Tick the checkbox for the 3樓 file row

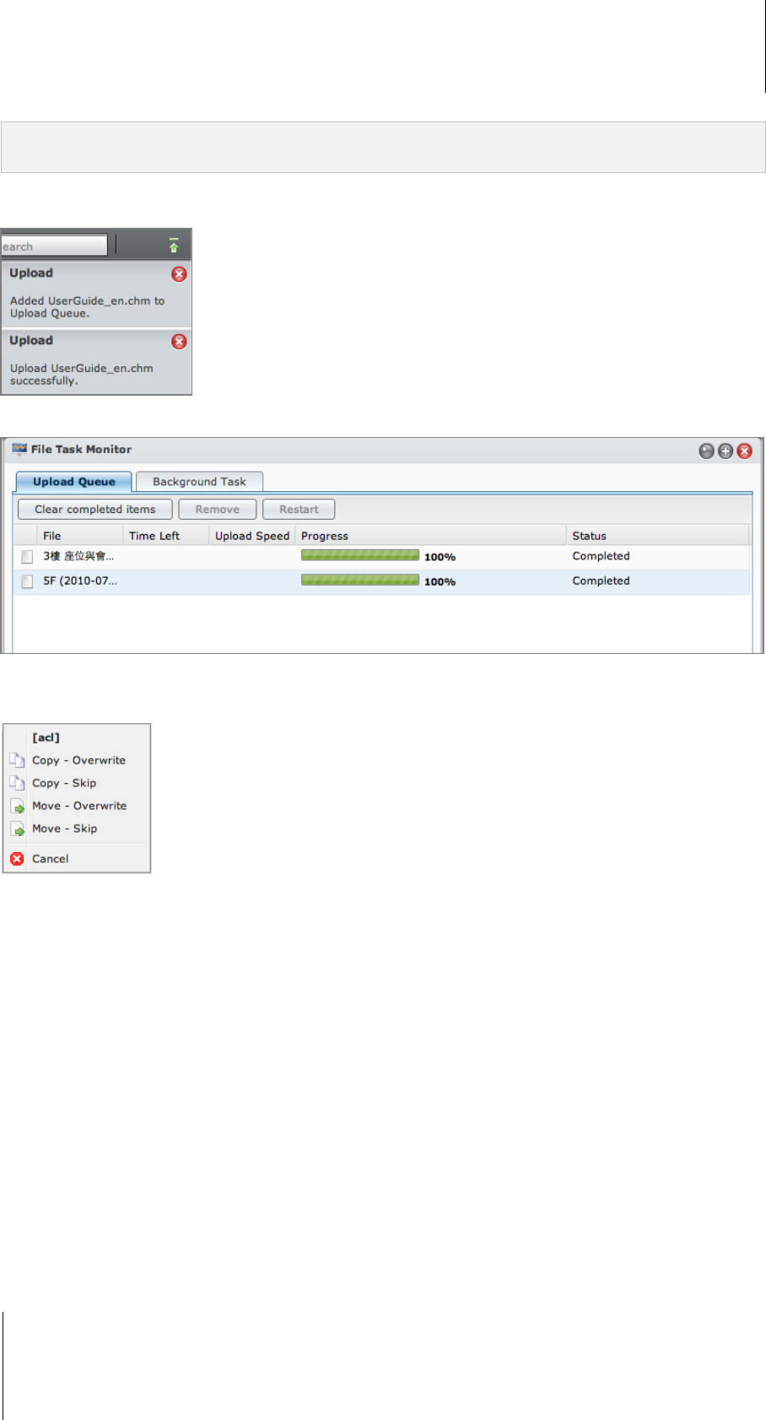(27, 557)
